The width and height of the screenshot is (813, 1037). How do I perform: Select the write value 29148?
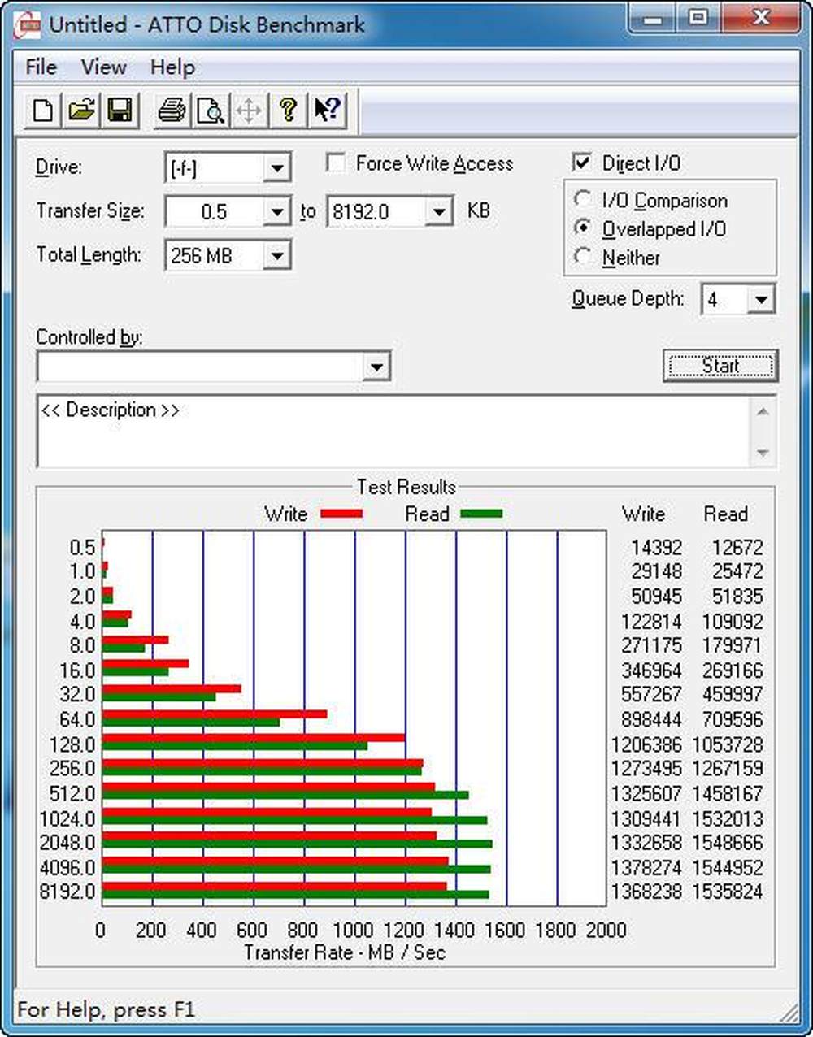[656, 571]
